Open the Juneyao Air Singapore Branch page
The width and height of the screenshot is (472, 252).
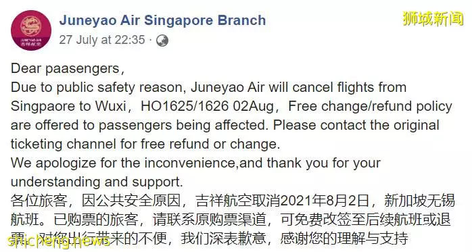click(162, 20)
